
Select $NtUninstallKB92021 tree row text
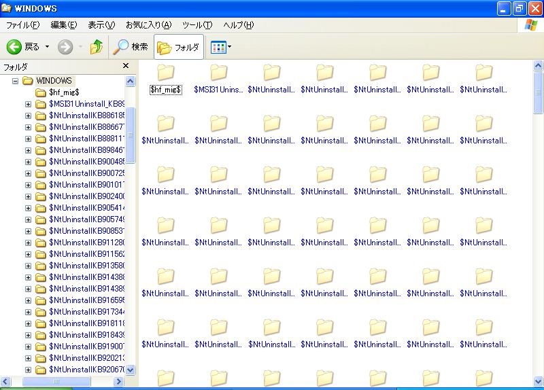click(x=87, y=358)
